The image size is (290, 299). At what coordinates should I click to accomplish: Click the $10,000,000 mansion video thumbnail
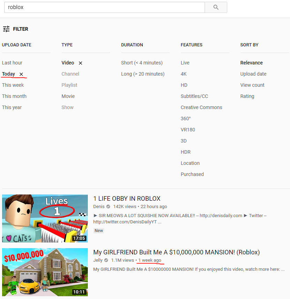45,272
